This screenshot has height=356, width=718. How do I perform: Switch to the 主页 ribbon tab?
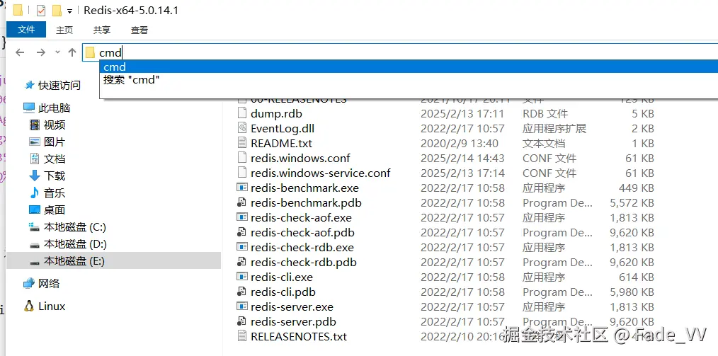click(x=64, y=30)
